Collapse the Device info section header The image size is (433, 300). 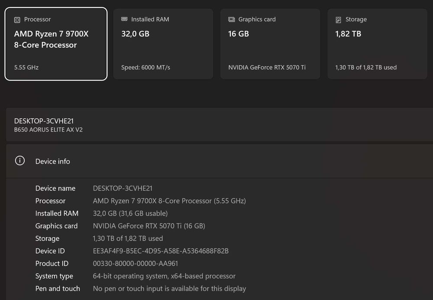pos(220,161)
